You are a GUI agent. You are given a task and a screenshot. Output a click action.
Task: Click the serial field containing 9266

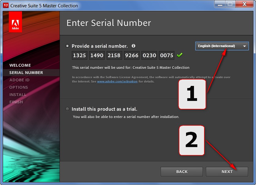pos(132,55)
